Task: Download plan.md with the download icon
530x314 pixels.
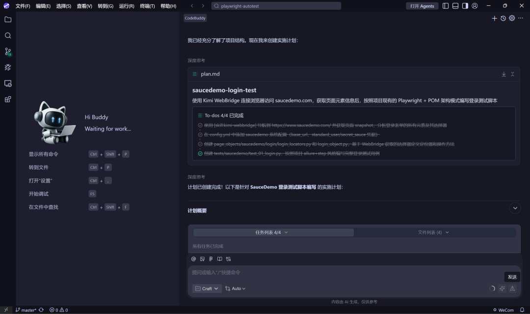Action: 503,74
